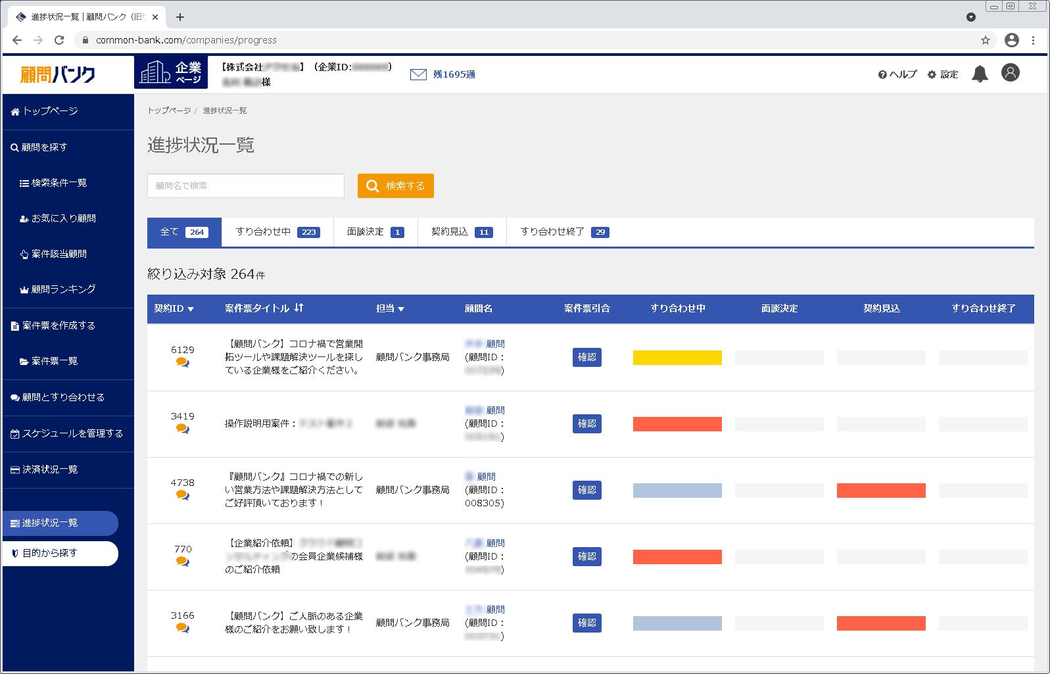Select the 契約見込 tab
Image resolution: width=1050 pixels, height=674 pixels.
click(x=461, y=232)
